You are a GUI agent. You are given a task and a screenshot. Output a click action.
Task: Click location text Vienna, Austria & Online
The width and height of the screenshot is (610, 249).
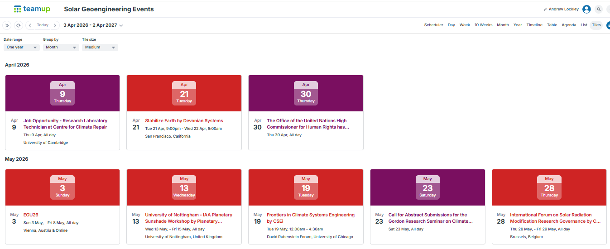click(45, 230)
